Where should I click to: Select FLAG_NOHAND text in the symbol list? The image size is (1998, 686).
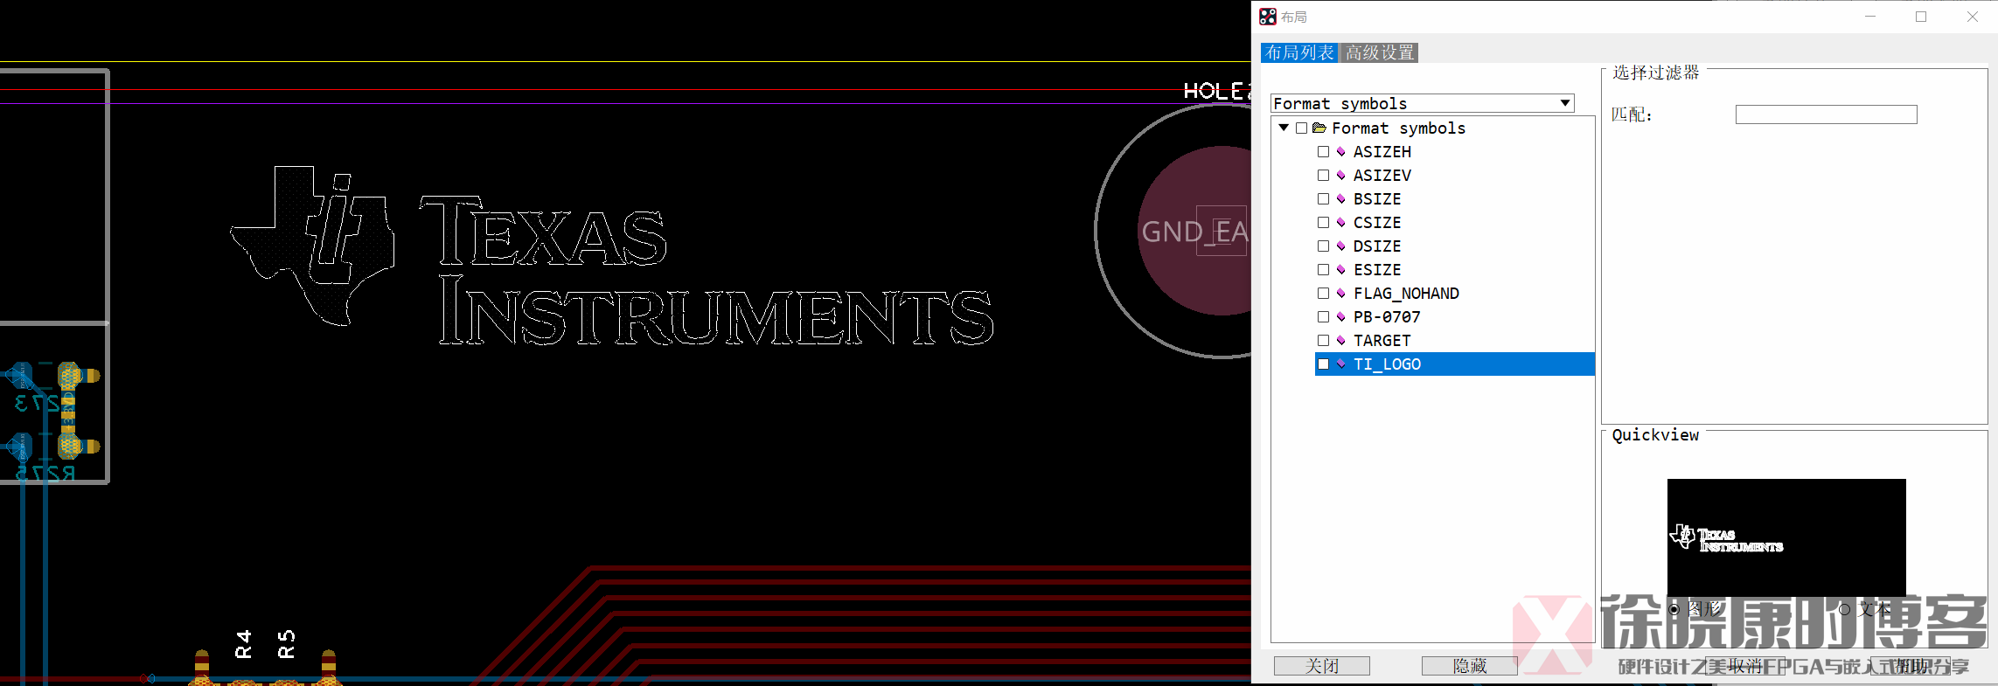click(x=1406, y=294)
